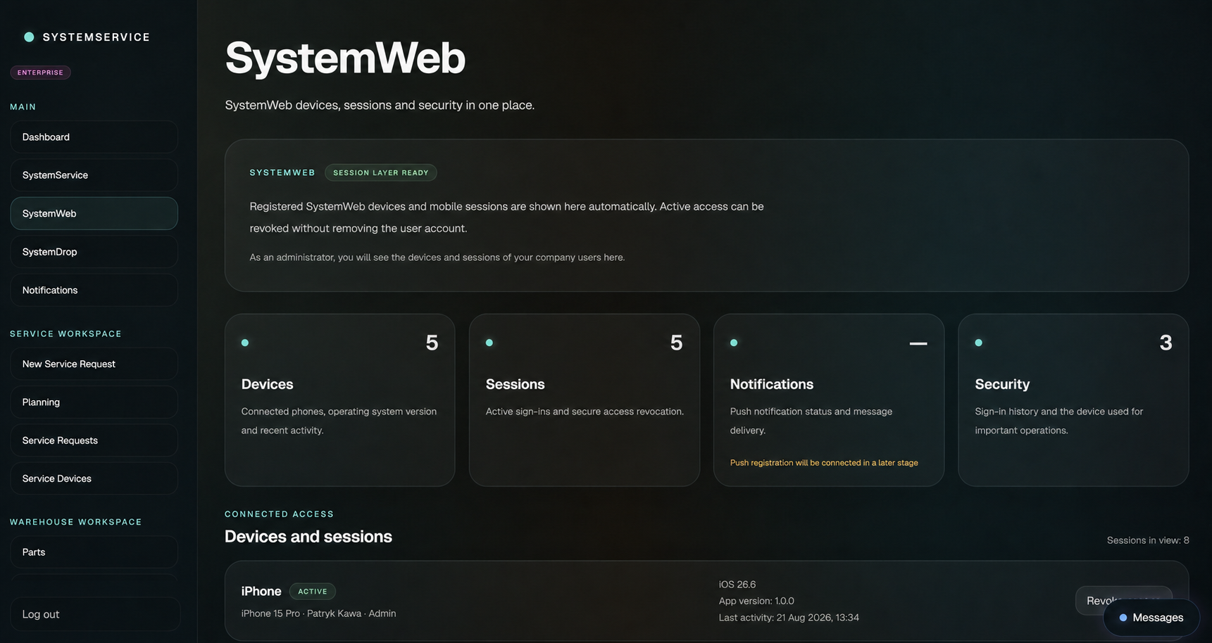Click the Revoke button for iPhone
This screenshot has width=1212, height=643.
click(x=1123, y=600)
